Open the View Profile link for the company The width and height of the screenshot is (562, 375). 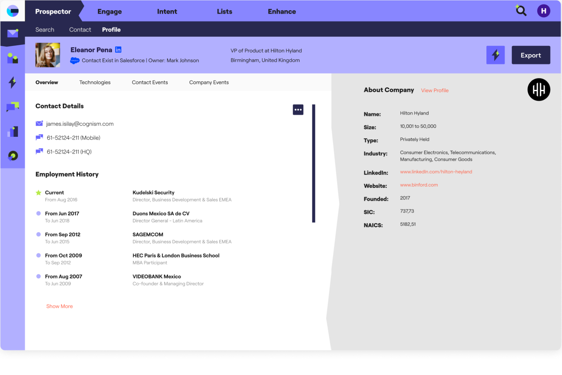(x=435, y=91)
